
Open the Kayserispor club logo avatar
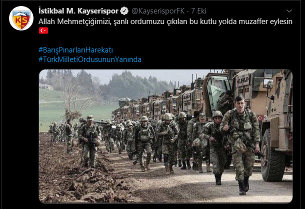[21, 18]
